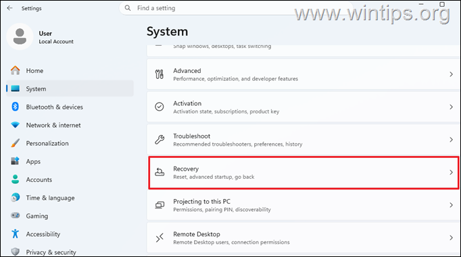Click the Projecting to this PC icon
Image resolution: width=461 pixels, height=257 pixels.
point(160,205)
